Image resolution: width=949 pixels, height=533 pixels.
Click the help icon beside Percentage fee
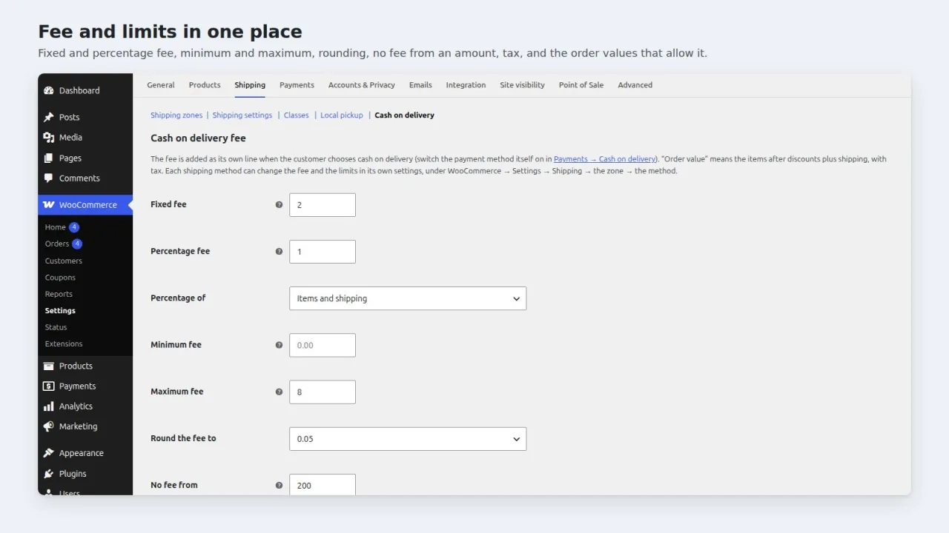(x=279, y=252)
